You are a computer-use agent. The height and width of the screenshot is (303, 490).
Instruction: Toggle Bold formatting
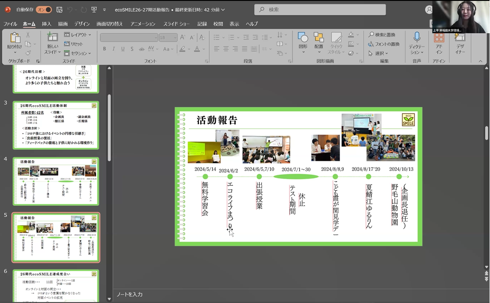point(104,49)
